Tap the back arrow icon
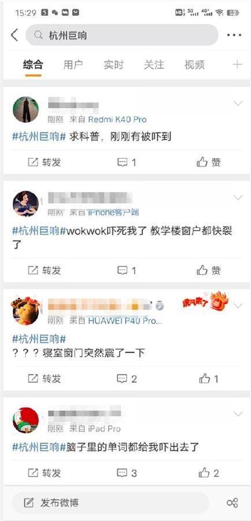Image resolution: width=251 pixels, height=521 pixels. coord(14,35)
